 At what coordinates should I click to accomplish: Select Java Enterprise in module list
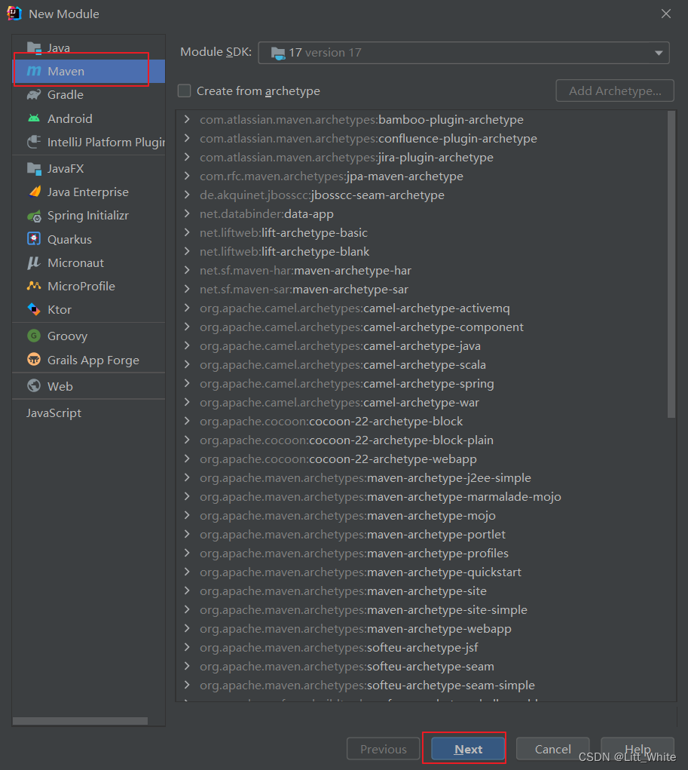click(87, 192)
